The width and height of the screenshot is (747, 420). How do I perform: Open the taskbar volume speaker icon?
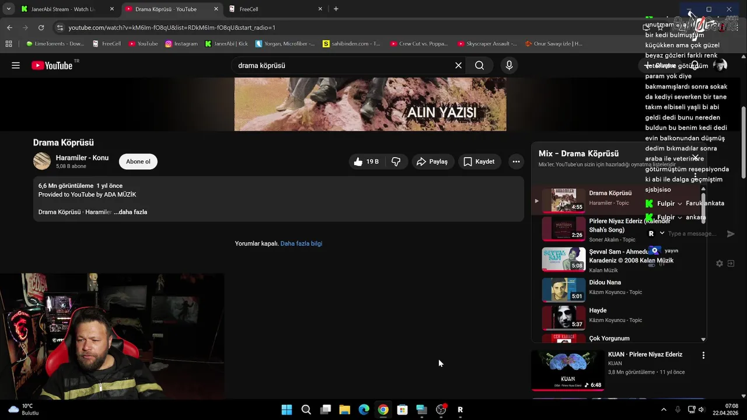pyautogui.click(x=701, y=409)
